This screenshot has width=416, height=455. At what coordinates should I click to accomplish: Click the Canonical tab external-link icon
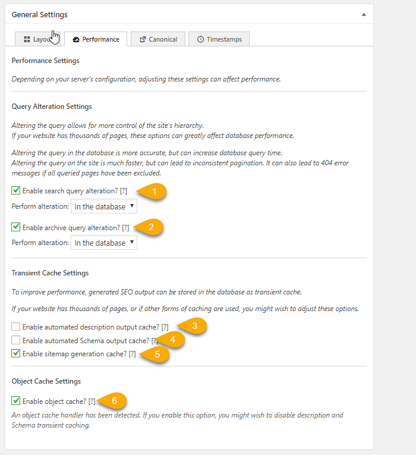coord(143,39)
